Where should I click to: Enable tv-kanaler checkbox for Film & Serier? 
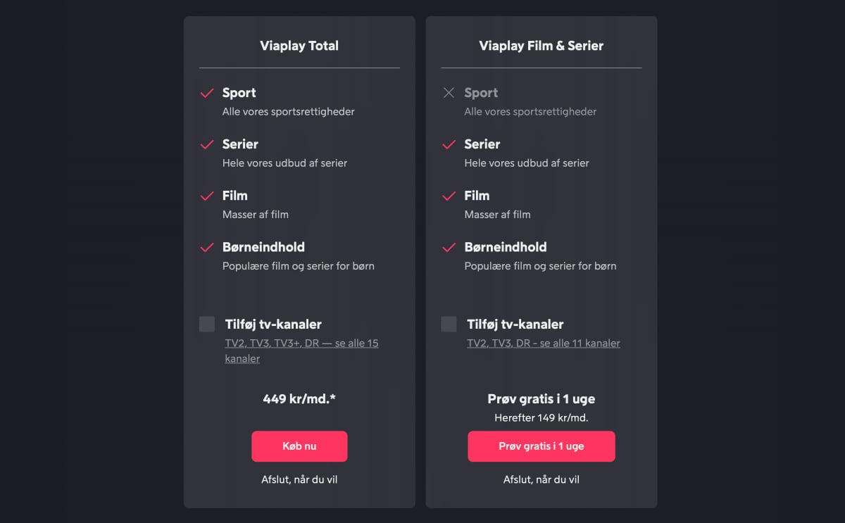tap(449, 324)
